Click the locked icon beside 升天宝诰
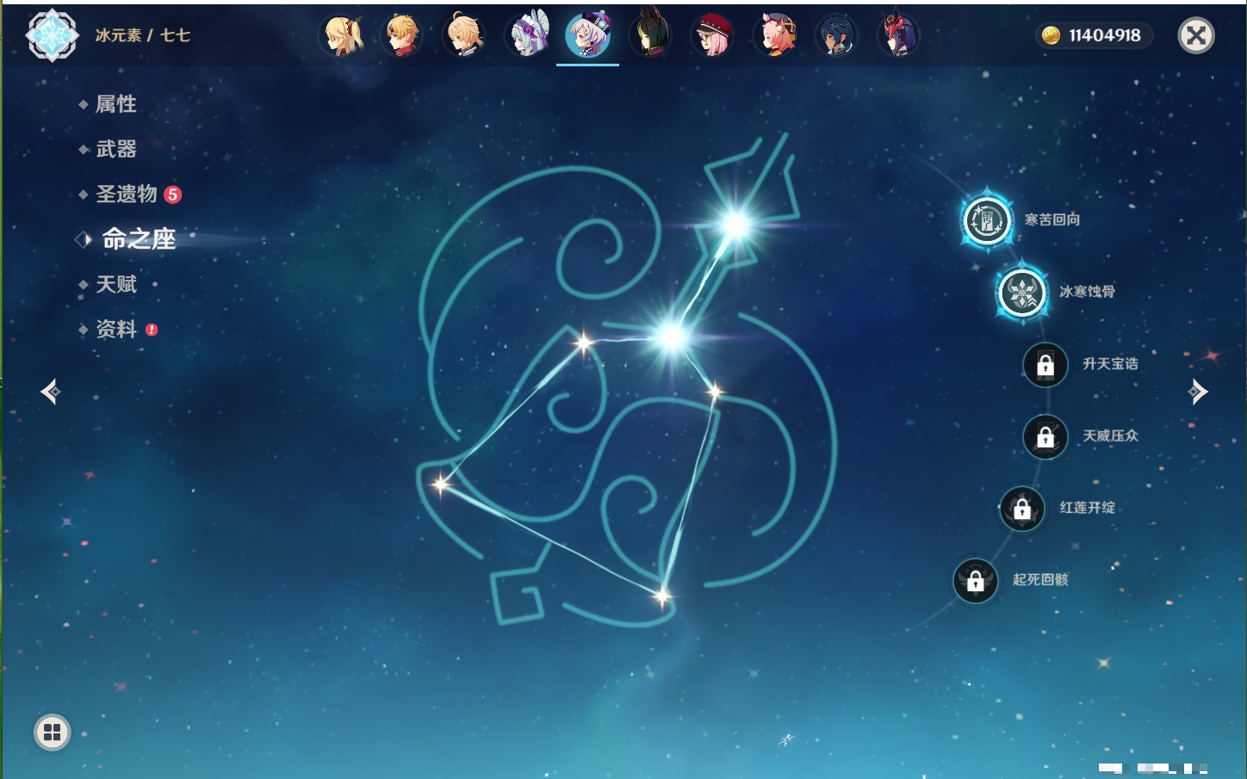1247x779 pixels. [x=1045, y=364]
